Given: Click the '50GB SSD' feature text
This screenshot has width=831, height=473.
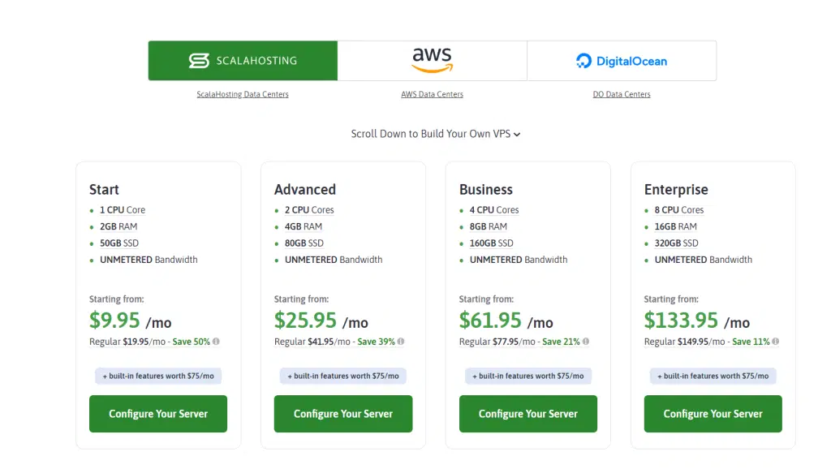Looking at the screenshot, I should [x=119, y=243].
